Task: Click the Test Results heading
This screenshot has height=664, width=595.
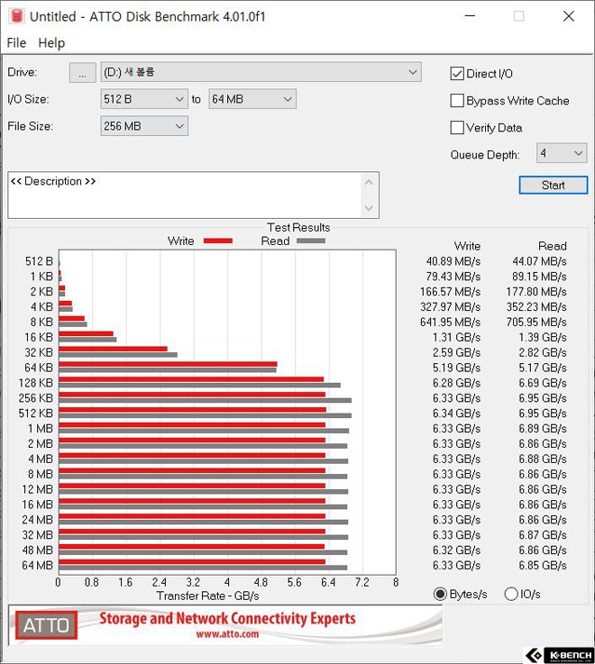Action: click(298, 227)
